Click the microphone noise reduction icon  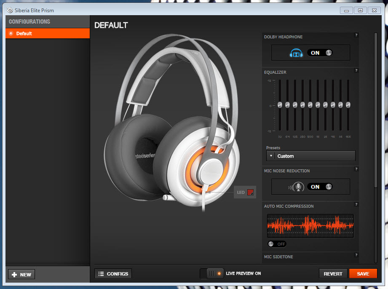point(296,187)
